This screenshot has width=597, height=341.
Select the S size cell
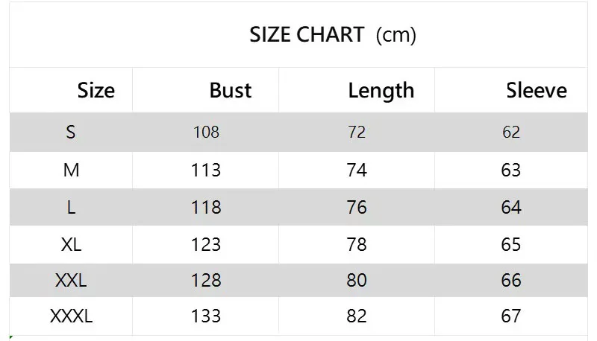[71, 132]
